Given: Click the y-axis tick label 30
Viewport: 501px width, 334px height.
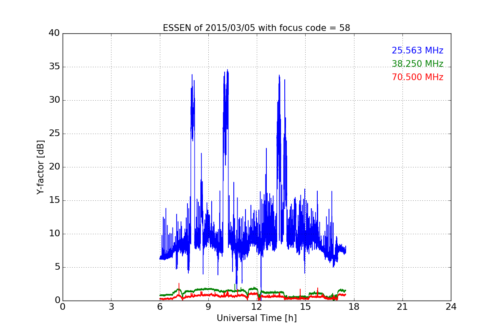Looking at the screenshot, I should coord(54,100).
